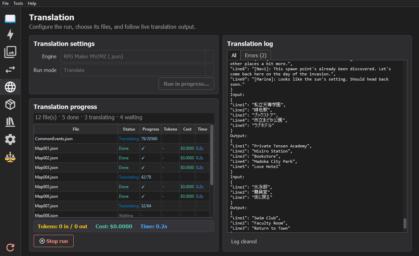
Task: Open the balance scales sidebar icon
Action: pos(10,157)
